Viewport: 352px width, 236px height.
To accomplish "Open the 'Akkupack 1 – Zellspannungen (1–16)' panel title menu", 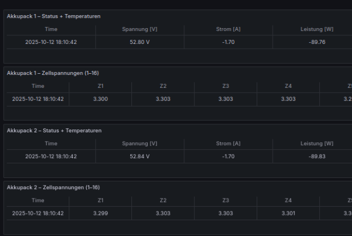I will (53, 73).
